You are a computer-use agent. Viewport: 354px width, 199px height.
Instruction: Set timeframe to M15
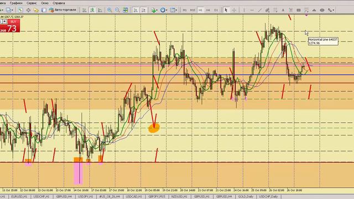(192, 10)
